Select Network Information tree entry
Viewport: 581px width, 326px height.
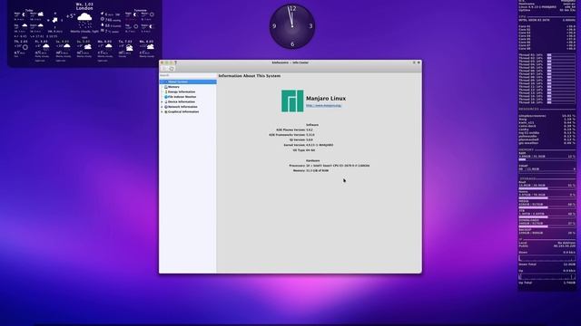pos(182,107)
